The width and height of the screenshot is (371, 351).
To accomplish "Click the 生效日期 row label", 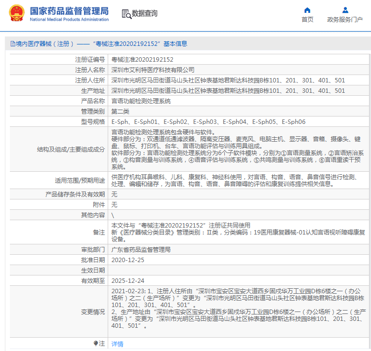I will 93,271.
